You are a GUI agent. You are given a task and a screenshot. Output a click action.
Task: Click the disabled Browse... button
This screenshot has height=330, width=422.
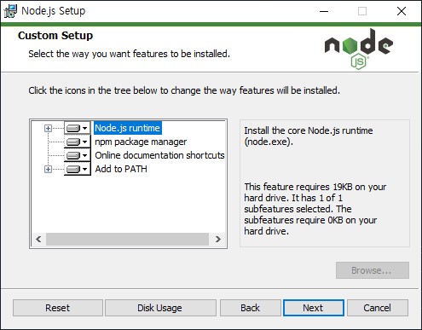(x=373, y=270)
